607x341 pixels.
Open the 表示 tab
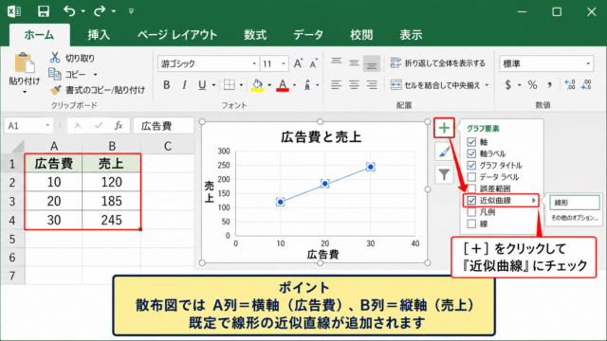pyautogui.click(x=411, y=35)
